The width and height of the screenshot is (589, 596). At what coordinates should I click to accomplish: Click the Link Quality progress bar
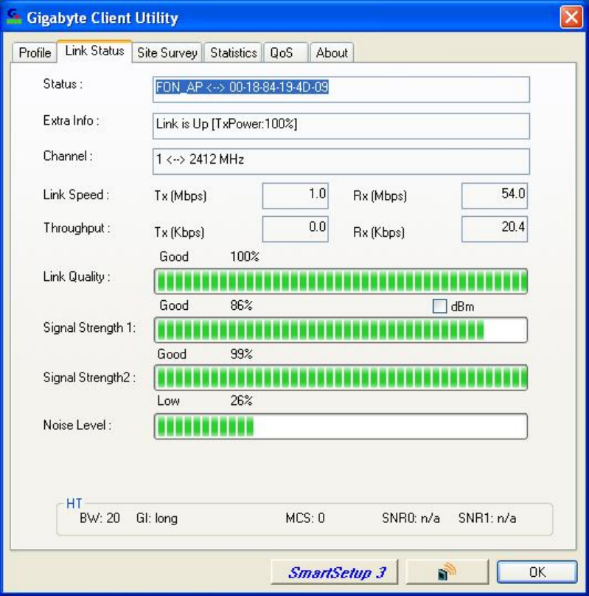pos(341,281)
